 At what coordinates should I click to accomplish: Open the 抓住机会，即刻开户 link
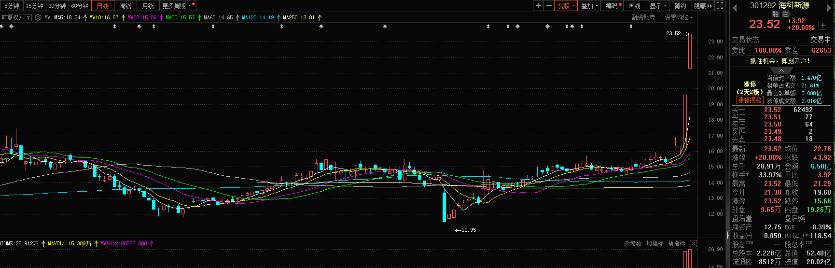[780, 61]
